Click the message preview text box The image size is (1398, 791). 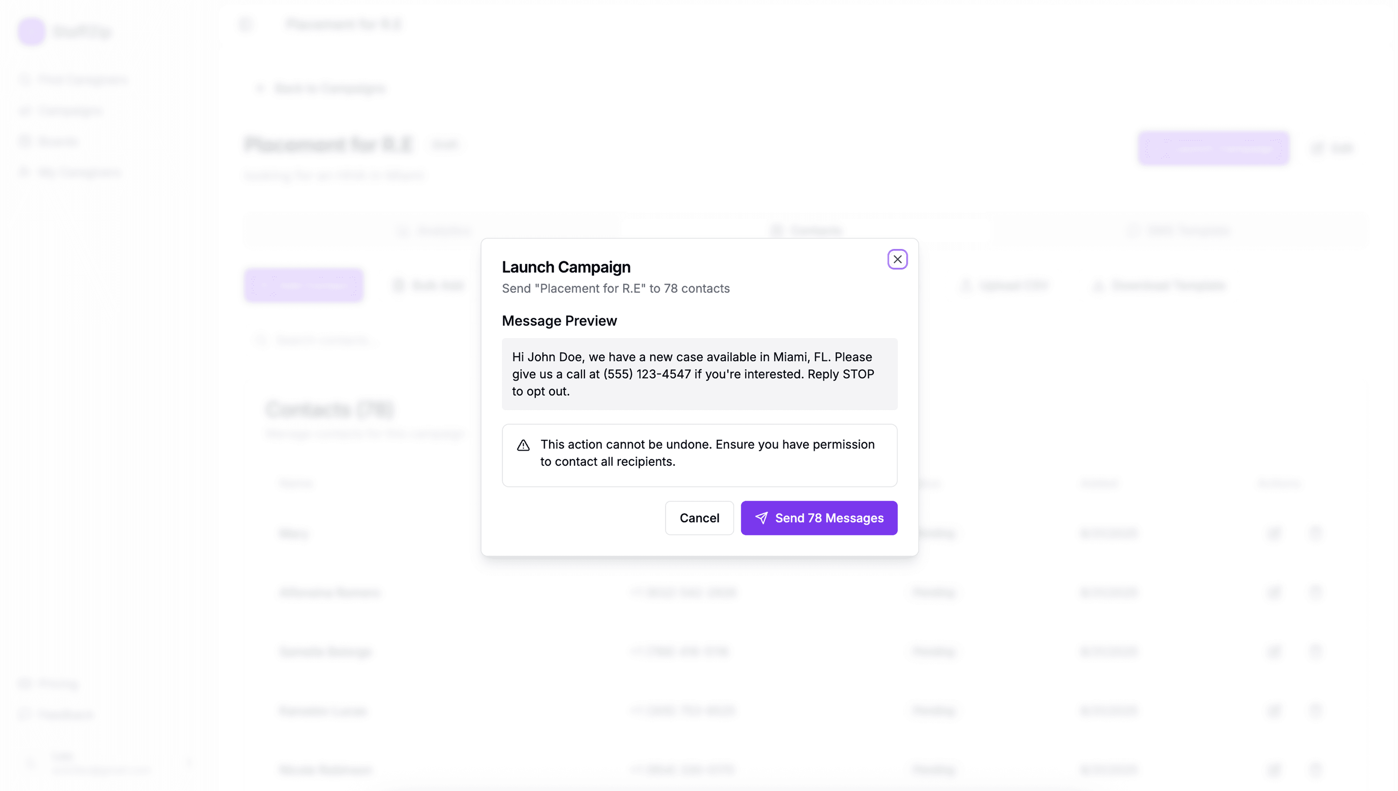699,374
